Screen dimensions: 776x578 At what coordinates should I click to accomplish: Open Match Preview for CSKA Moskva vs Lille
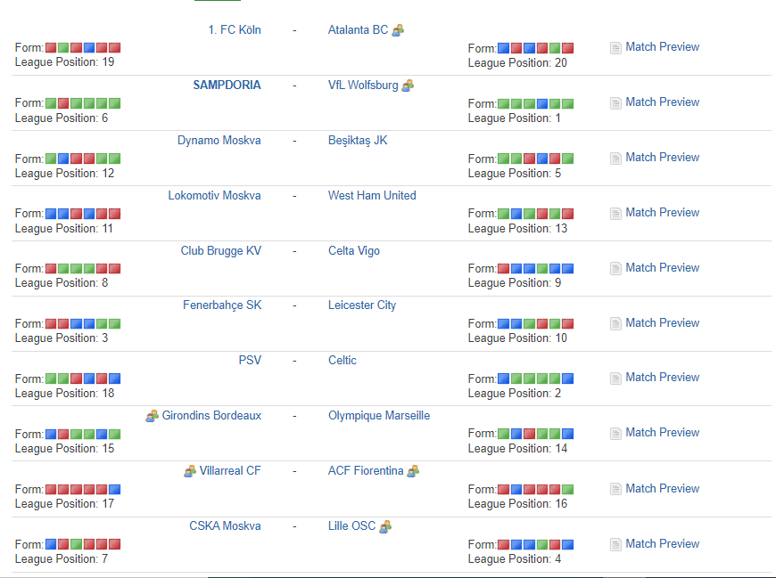[x=662, y=543]
